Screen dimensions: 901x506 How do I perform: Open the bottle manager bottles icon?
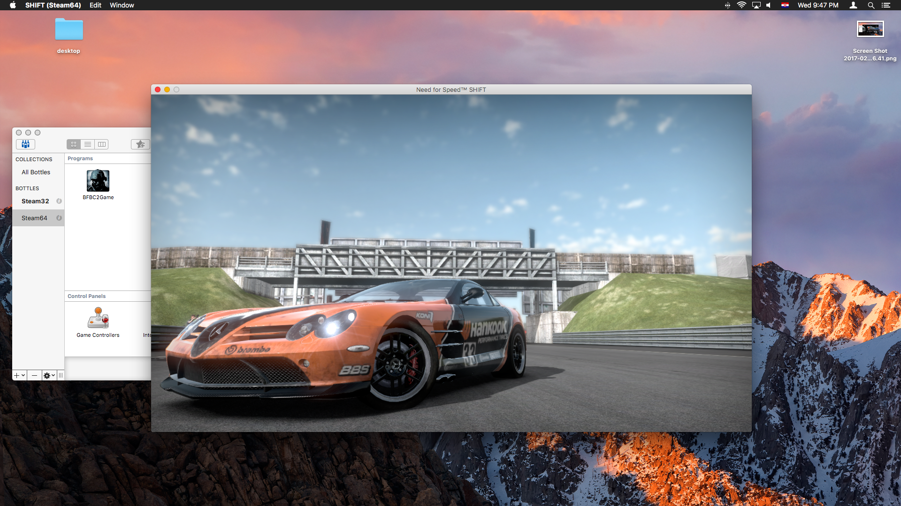click(26, 144)
